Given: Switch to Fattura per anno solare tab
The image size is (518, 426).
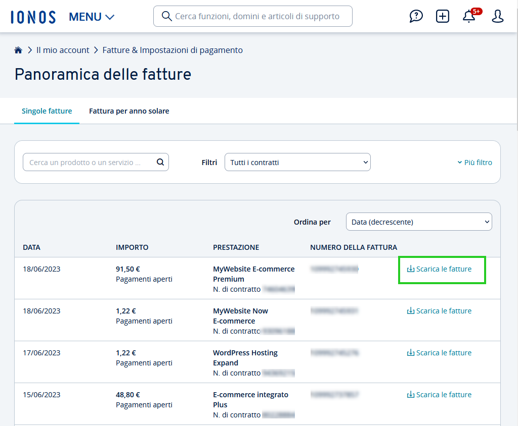Looking at the screenshot, I should point(129,111).
